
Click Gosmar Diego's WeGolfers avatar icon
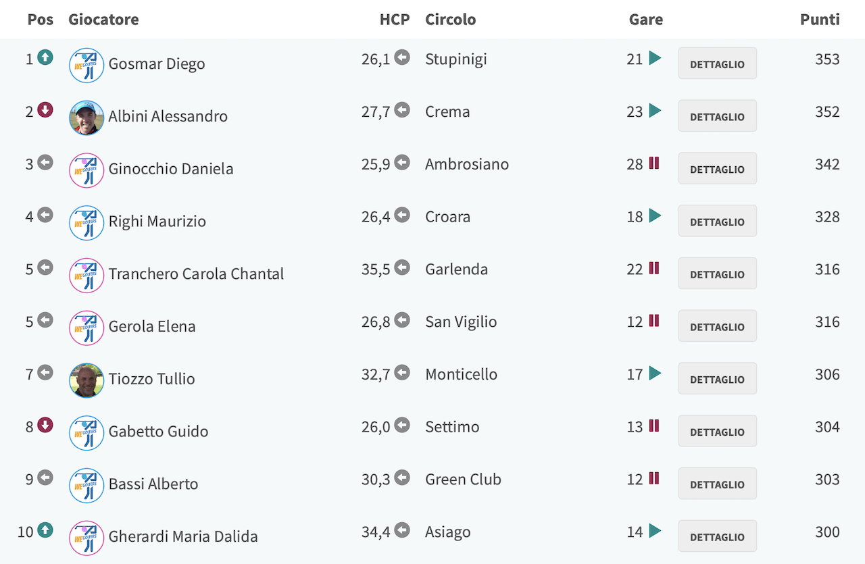pyautogui.click(x=86, y=66)
